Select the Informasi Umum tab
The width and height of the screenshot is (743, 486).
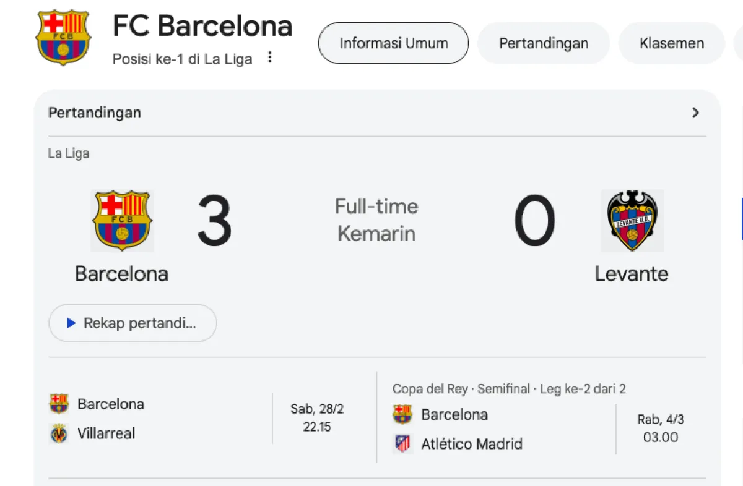coord(393,43)
